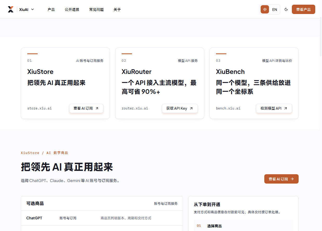The width and height of the screenshot is (322, 231).
Task: Click the 可选商品 panel heading
Action: tap(35, 204)
